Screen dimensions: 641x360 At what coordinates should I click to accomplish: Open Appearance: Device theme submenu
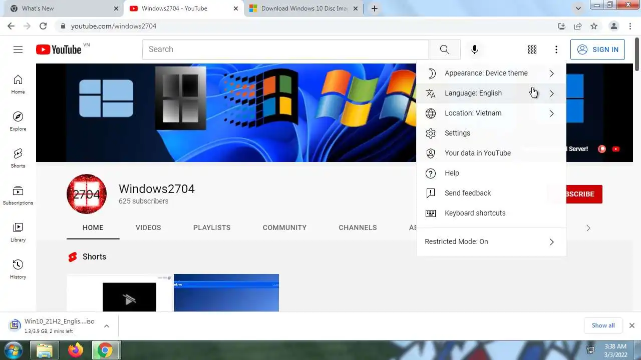point(491,73)
